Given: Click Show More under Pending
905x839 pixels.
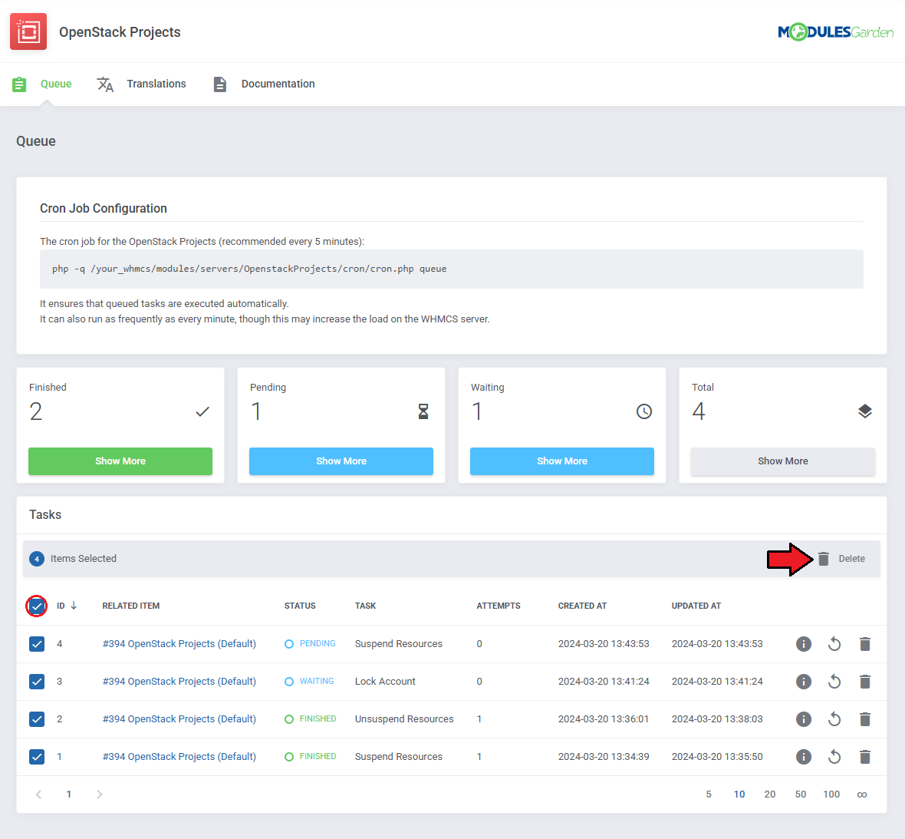Looking at the screenshot, I should pos(341,461).
